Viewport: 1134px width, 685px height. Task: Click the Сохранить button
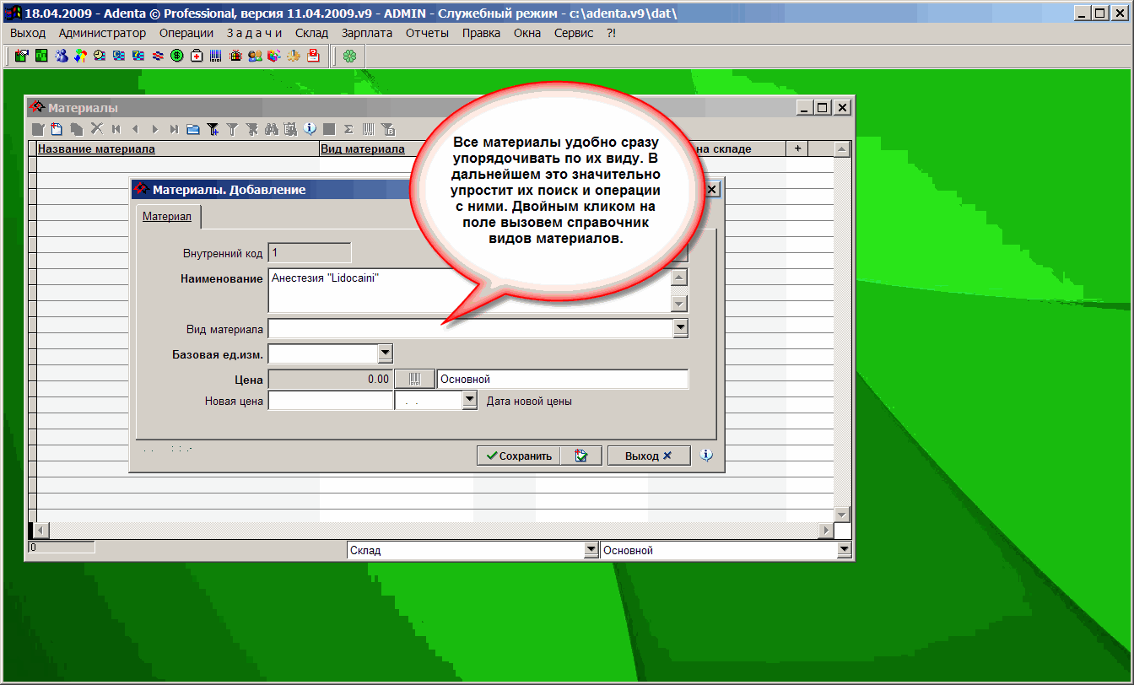point(516,456)
